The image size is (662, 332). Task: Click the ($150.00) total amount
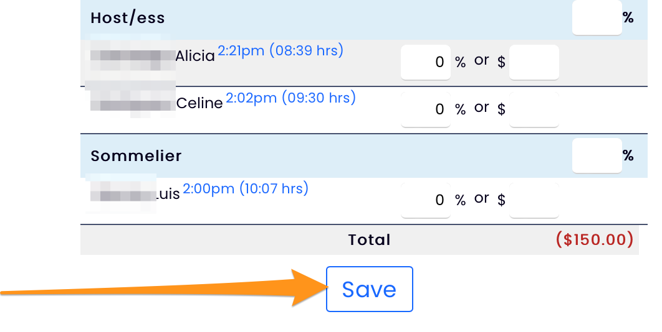[x=594, y=239]
